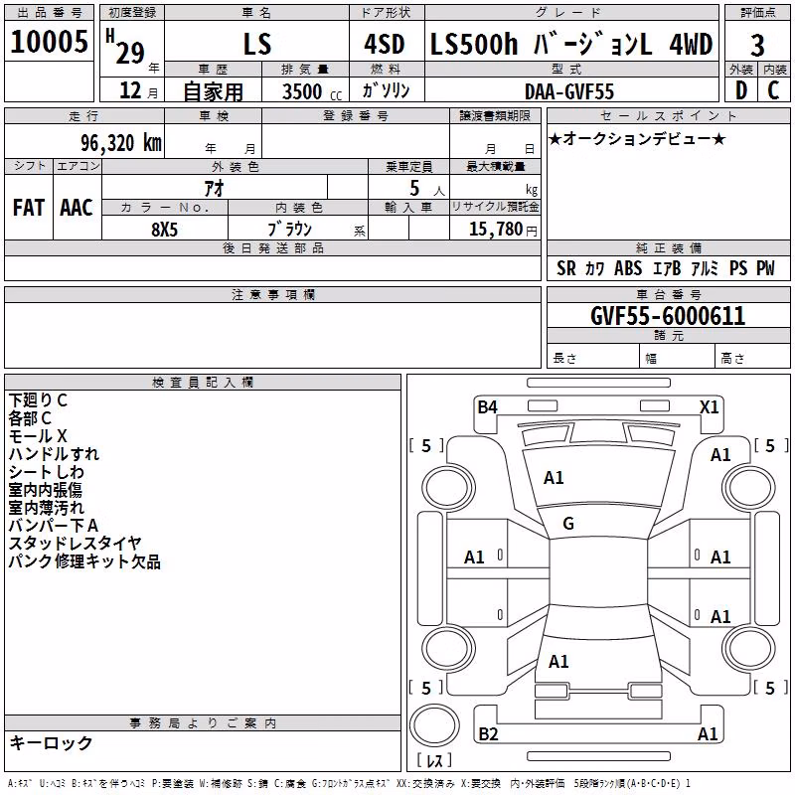Viewport: 795px width, 795px height.
Task: Click the interior color ブラウン
Action: coord(289,230)
